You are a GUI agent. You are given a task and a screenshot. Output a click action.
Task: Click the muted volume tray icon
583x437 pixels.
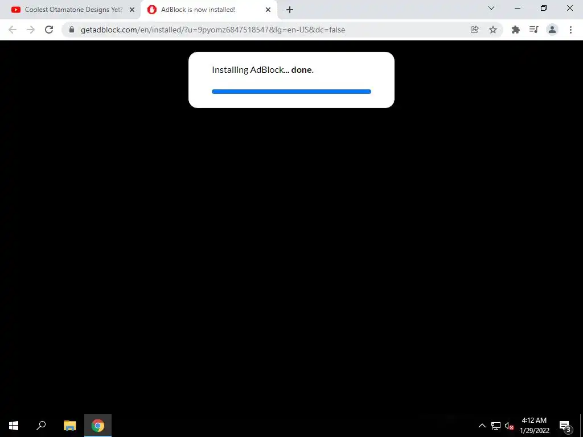510,426
